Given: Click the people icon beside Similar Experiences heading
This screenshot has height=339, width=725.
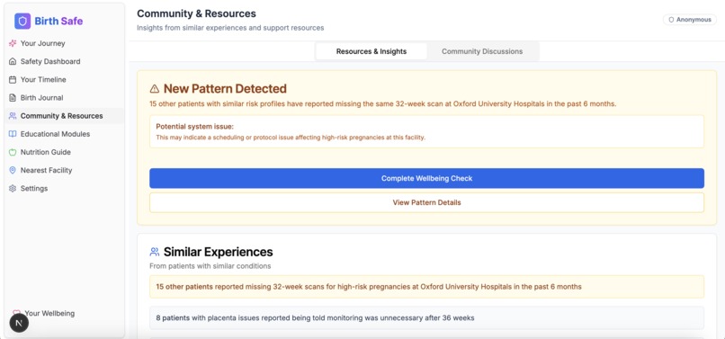Looking at the screenshot, I should click(x=155, y=252).
